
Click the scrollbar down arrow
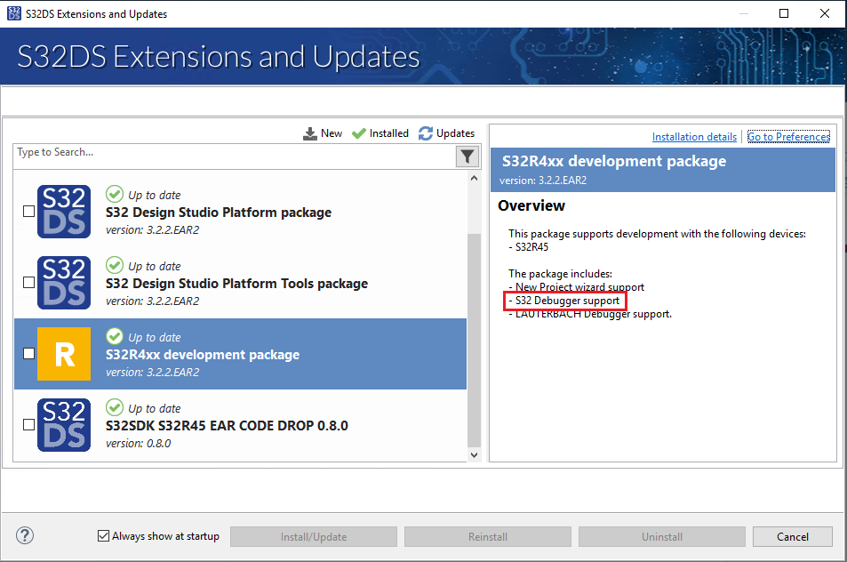[x=475, y=455]
